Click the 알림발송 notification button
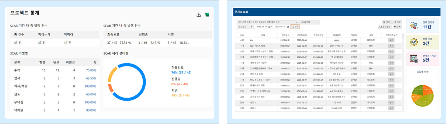This screenshot has height=124, width=446. click(385, 27)
